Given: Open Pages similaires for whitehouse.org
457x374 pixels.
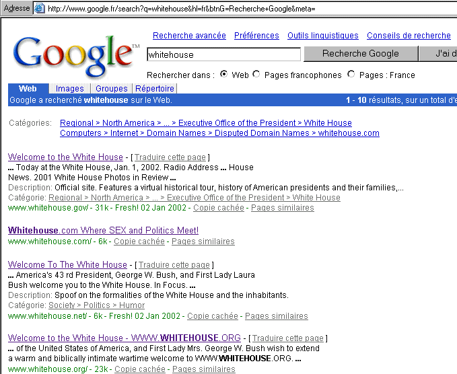Looking at the screenshot, I should coord(204,369).
